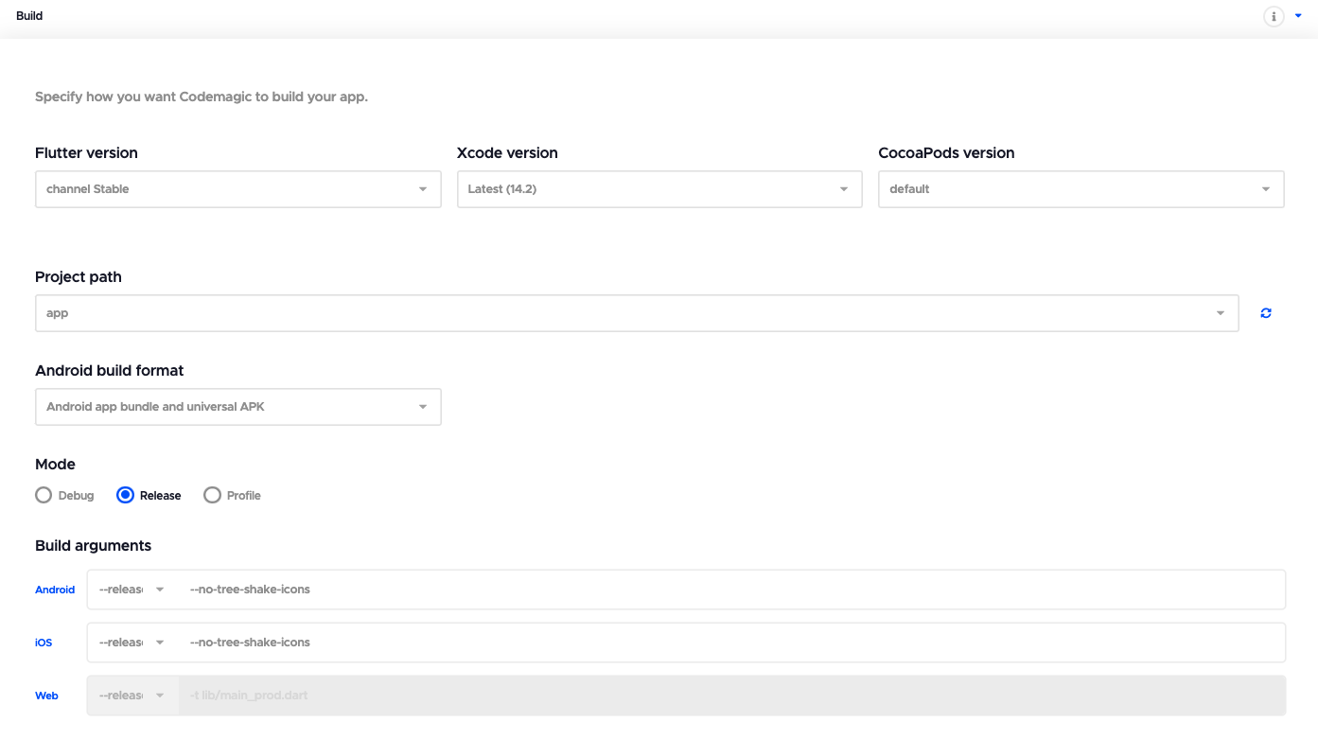Open Web build arguments mode dropdown
Screen dimensions: 1318x740
tap(132, 696)
